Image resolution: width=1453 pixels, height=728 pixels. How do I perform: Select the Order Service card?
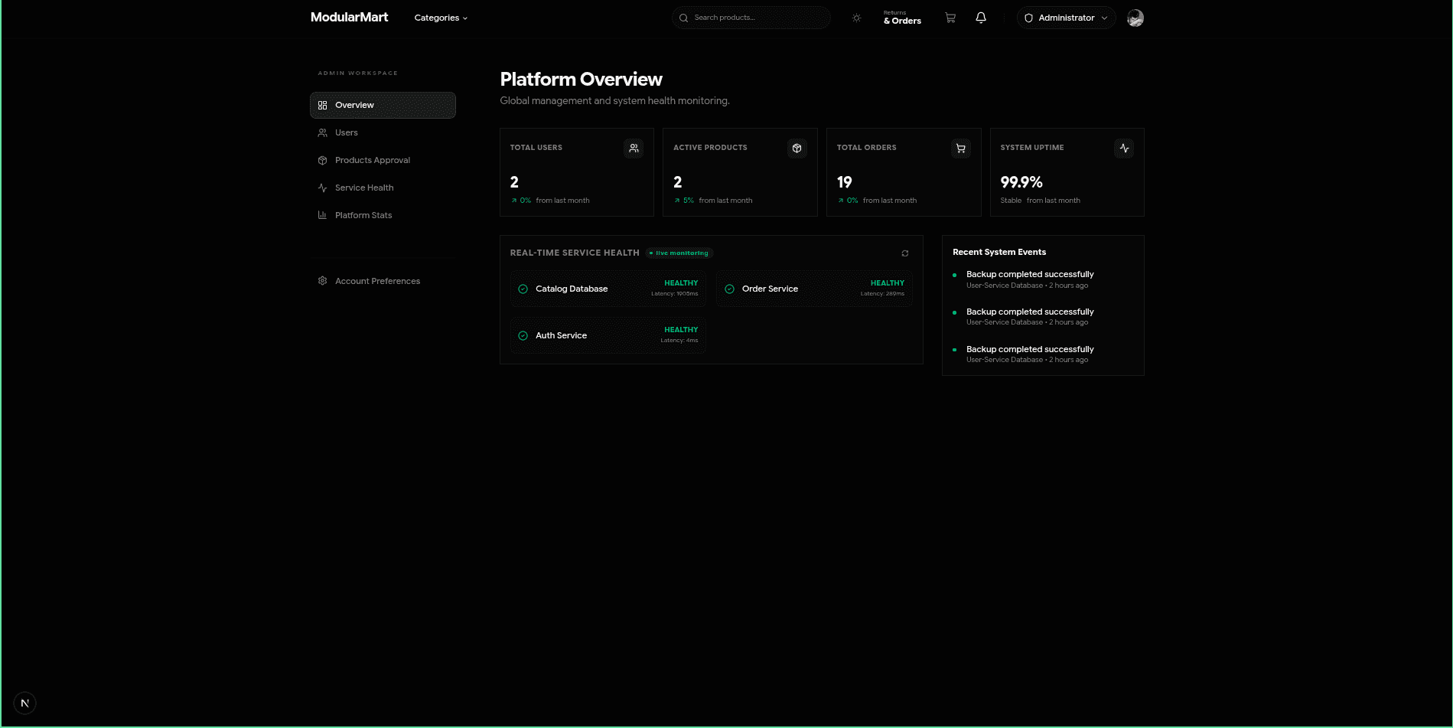pyautogui.click(x=814, y=289)
